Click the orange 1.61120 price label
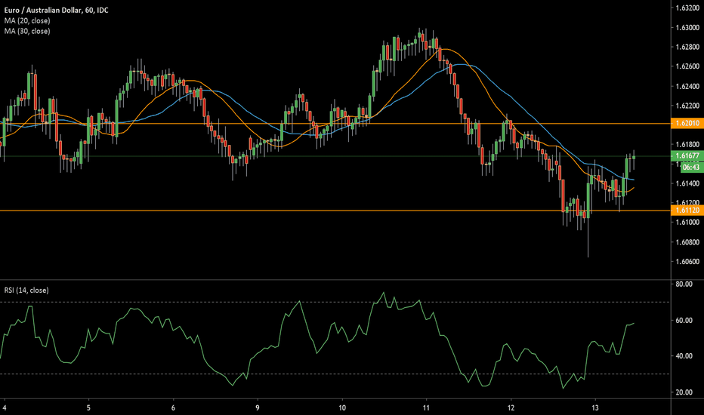This screenshot has width=704, height=415. click(x=687, y=212)
